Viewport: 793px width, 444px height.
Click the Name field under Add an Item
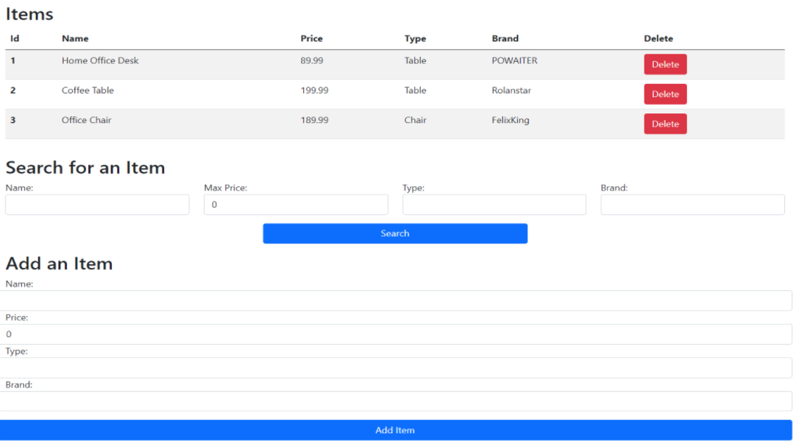[x=395, y=300]
